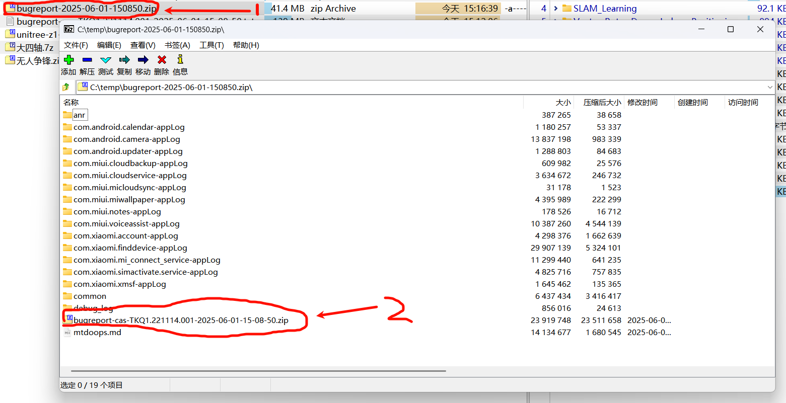Open the 文件(F) menu
The height and width of the screenshot is (403, 786).
(76, 45)
